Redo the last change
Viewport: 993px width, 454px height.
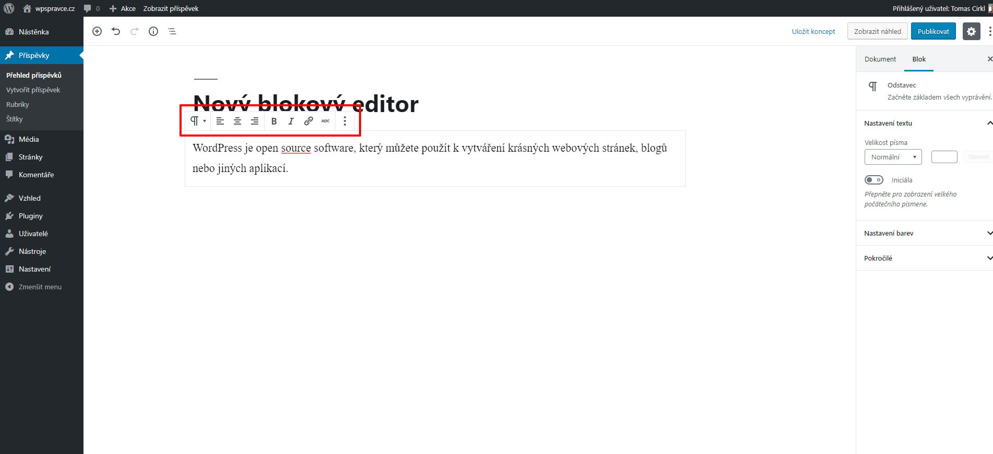135,31
